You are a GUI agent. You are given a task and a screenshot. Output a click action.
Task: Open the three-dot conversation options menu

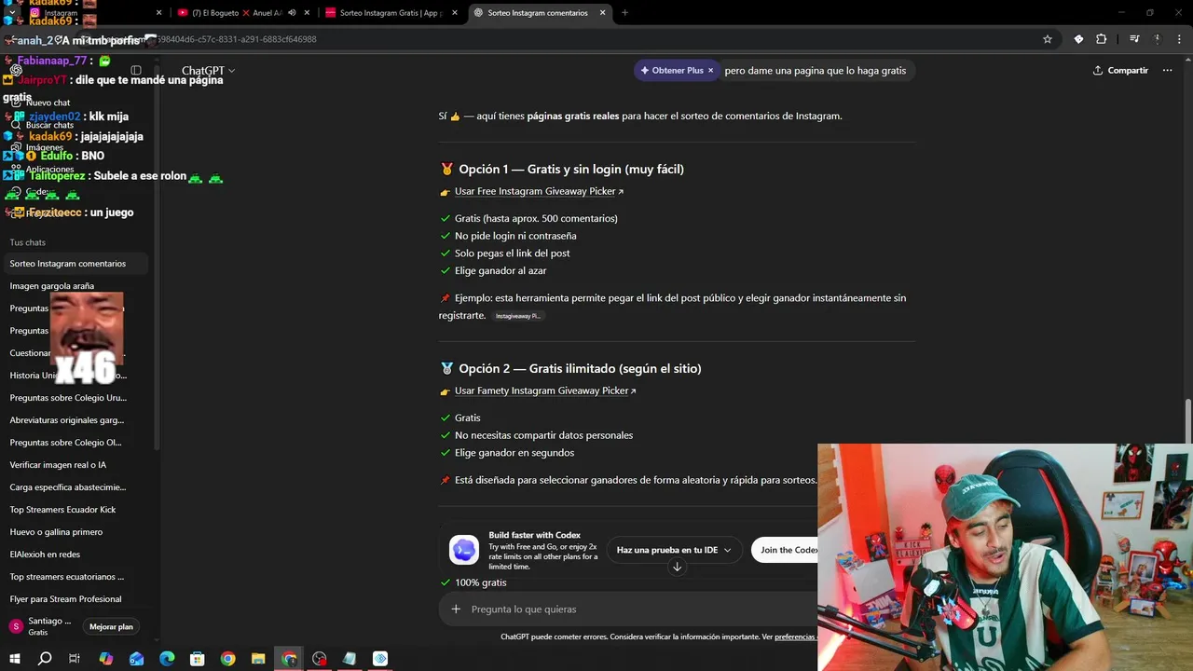(1168, 71)
